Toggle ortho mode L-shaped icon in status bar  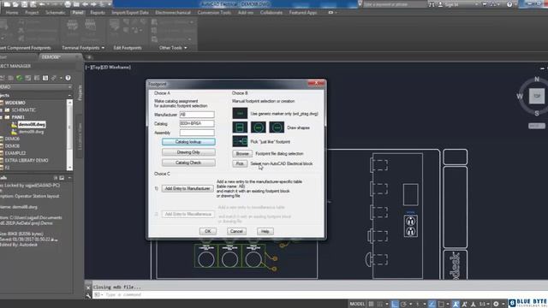[395, 304]
